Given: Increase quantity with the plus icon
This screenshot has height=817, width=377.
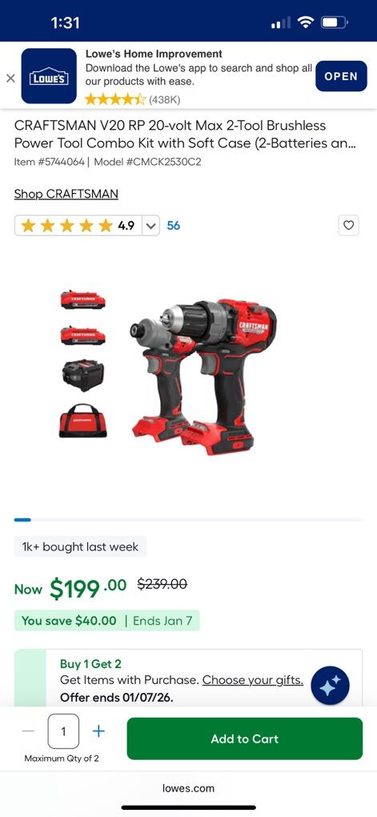Looking at the screenshot, I should tap(98, 731).
